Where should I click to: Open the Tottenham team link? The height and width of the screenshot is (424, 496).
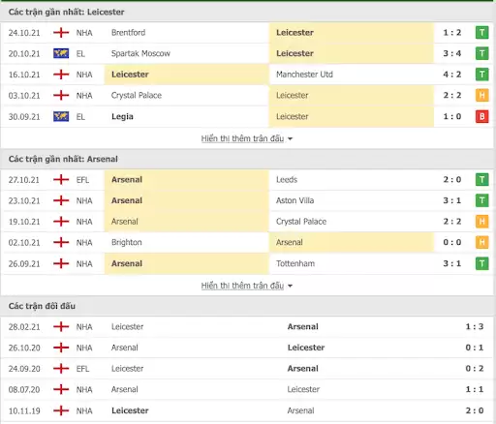coord(295,263)
